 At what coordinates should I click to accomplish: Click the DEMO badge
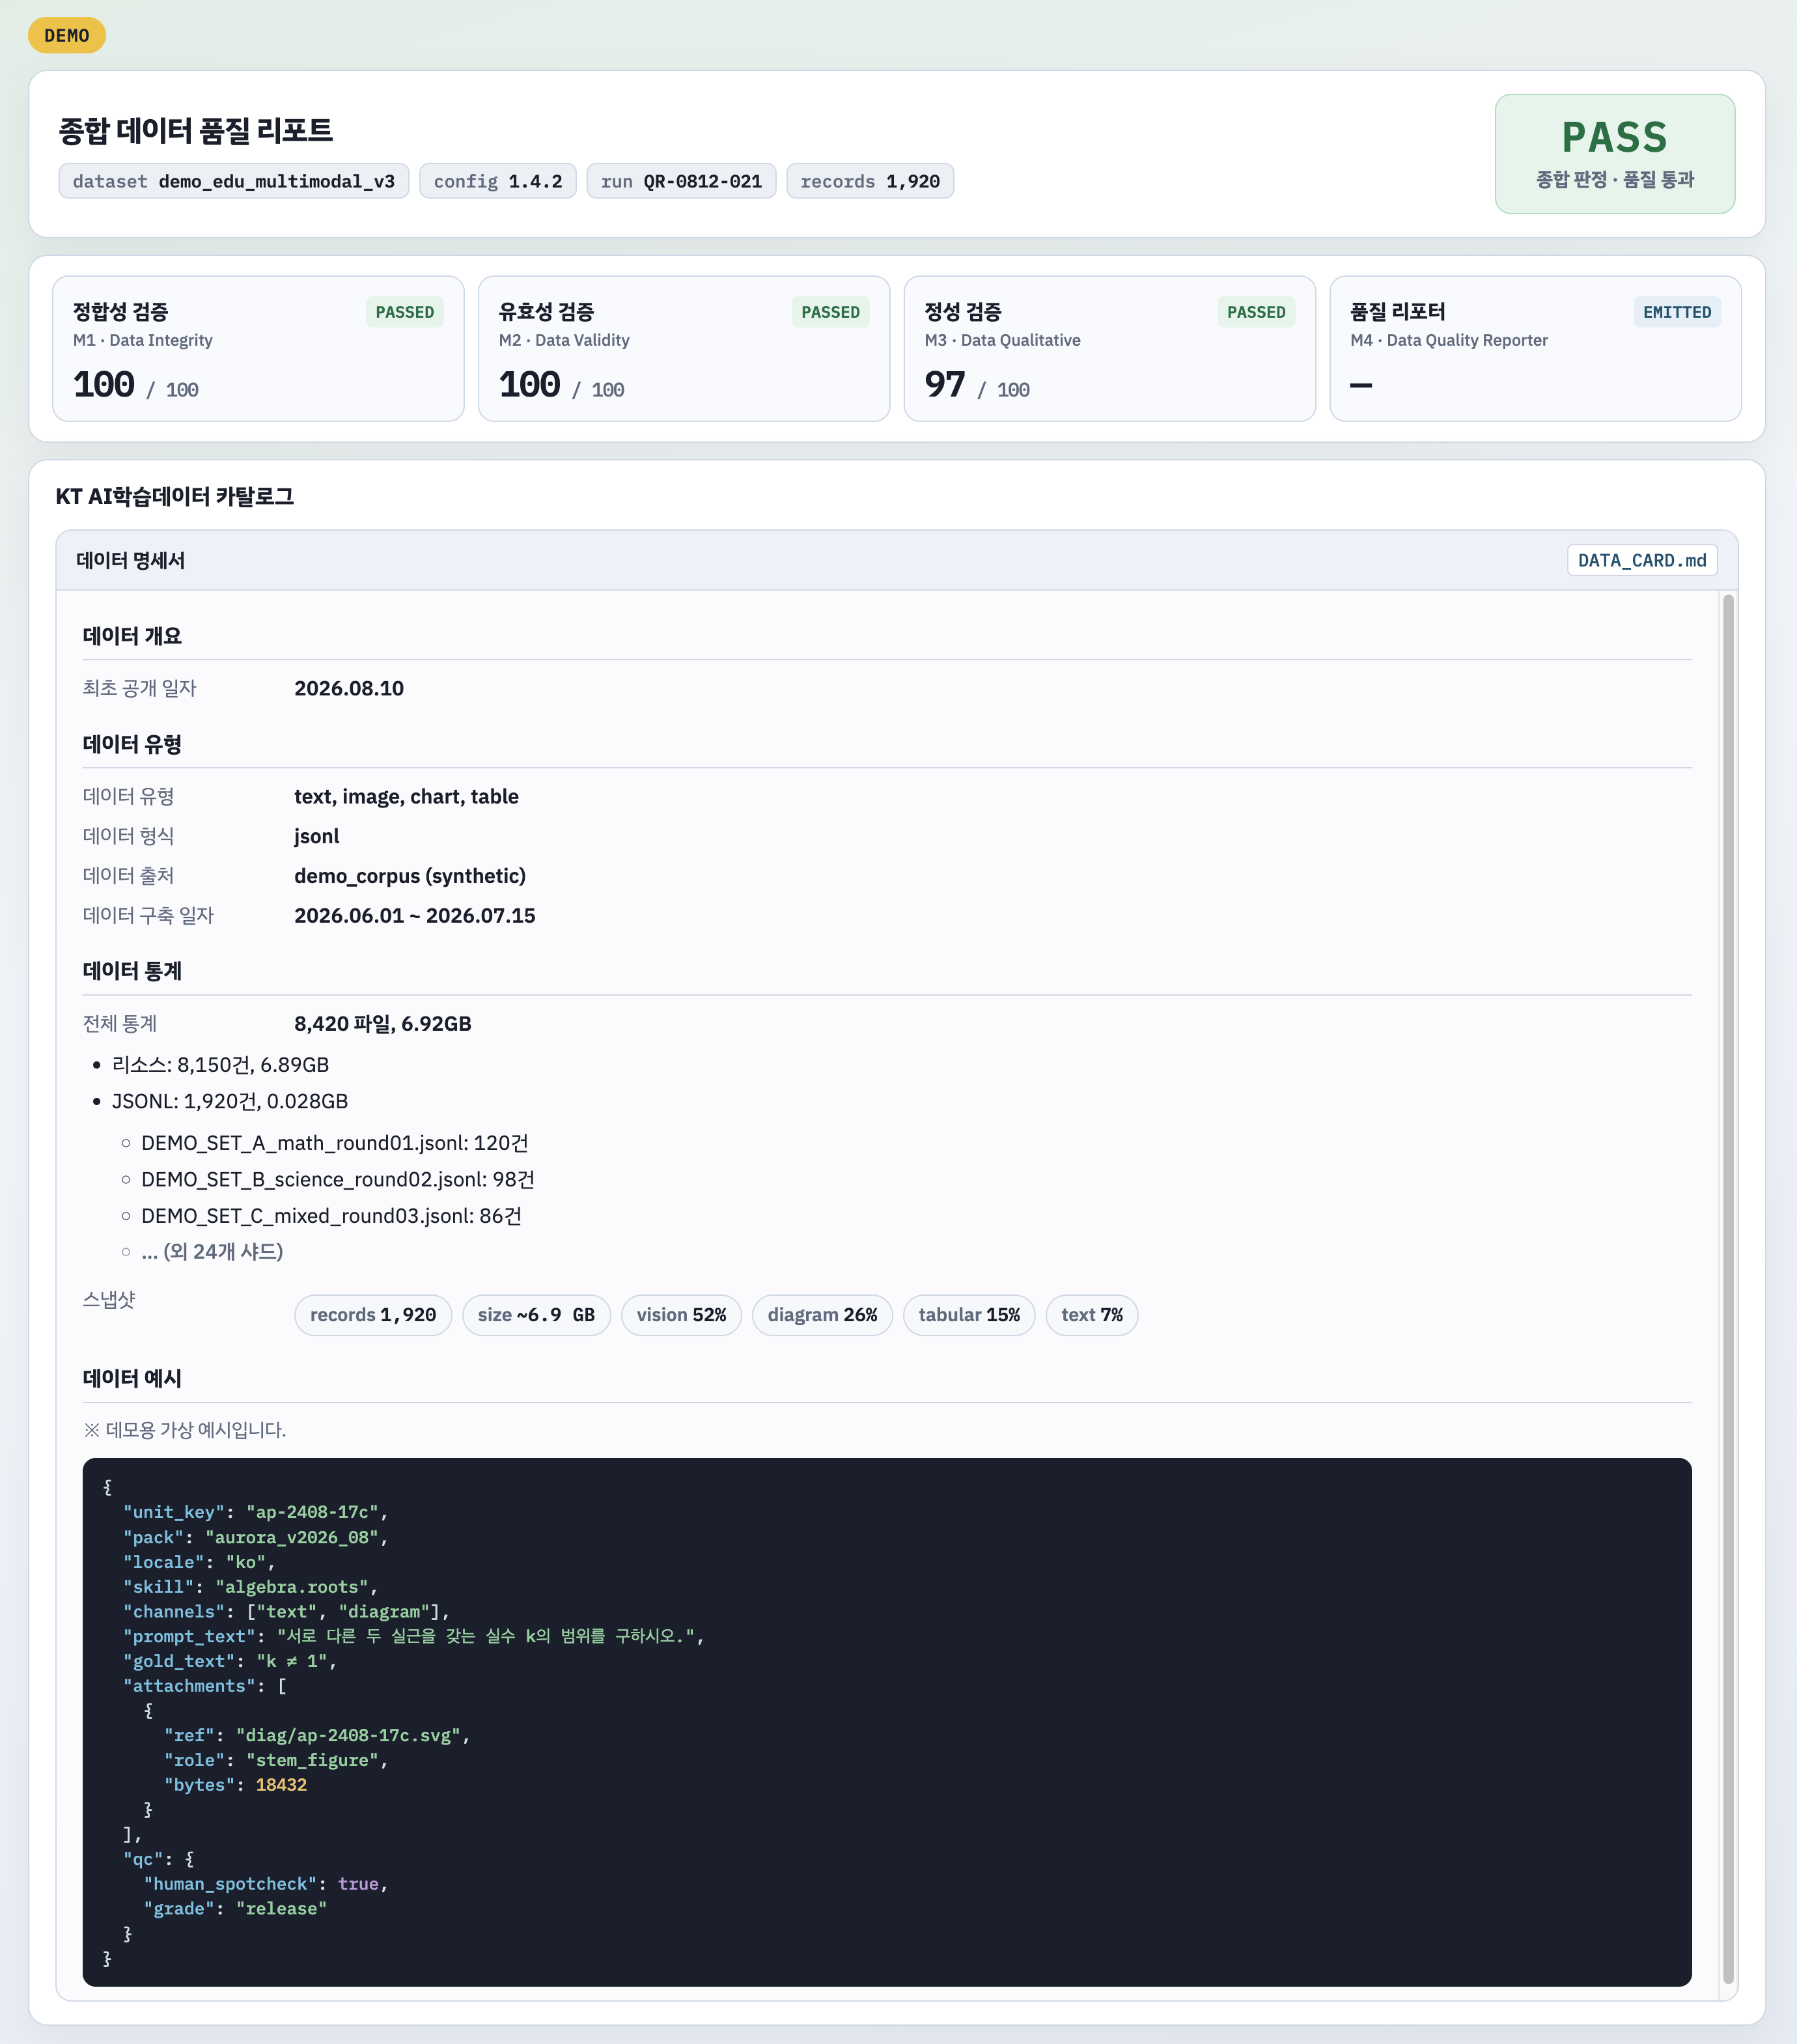(x=67, y=35)
